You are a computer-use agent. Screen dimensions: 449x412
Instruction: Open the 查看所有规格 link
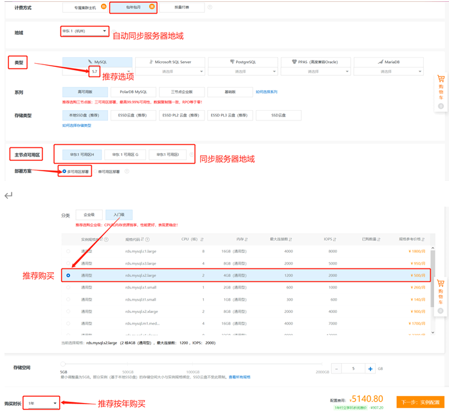(x=240, y=377)
